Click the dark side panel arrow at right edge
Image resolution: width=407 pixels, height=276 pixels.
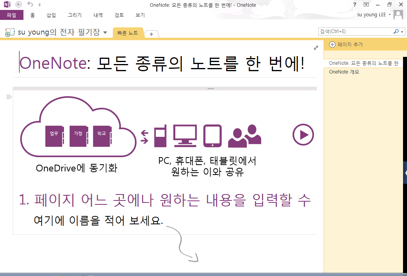(405, 173)
